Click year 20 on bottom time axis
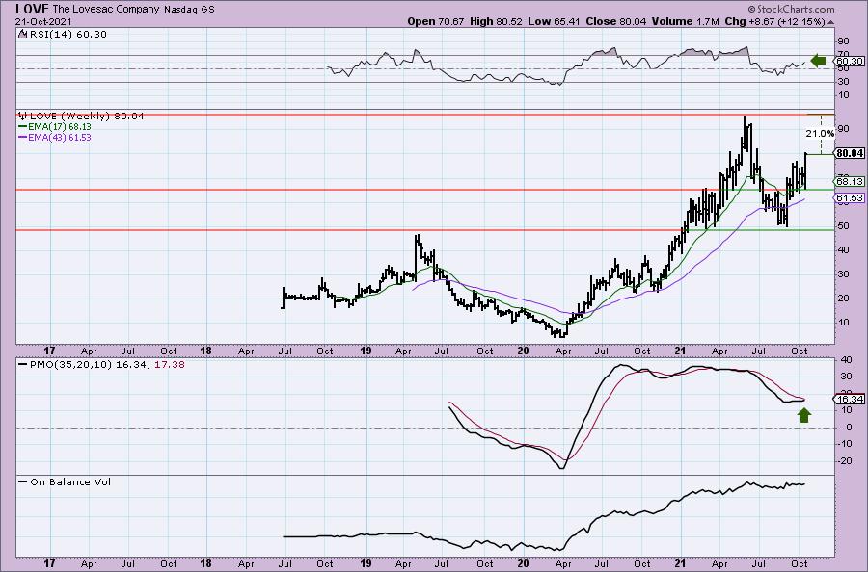Image resolution: width=868 pixels, height=572 pixels. 523,563
